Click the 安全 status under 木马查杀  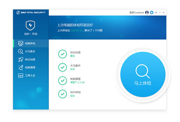tap(72, 69)
